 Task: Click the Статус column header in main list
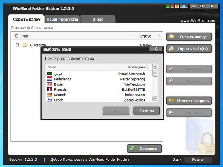coord(146,36)
